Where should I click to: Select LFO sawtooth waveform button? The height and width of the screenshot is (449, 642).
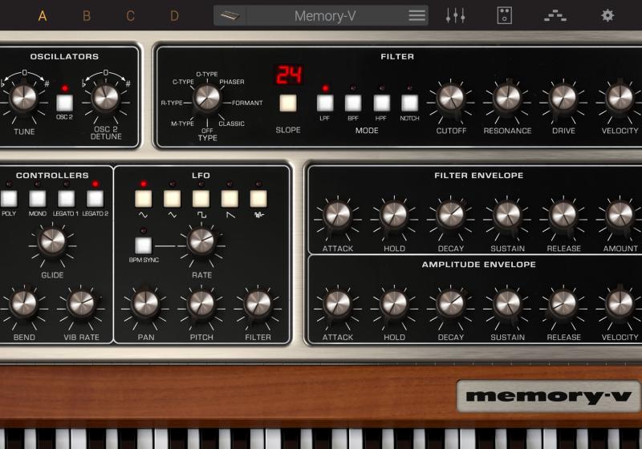[230, 199]
